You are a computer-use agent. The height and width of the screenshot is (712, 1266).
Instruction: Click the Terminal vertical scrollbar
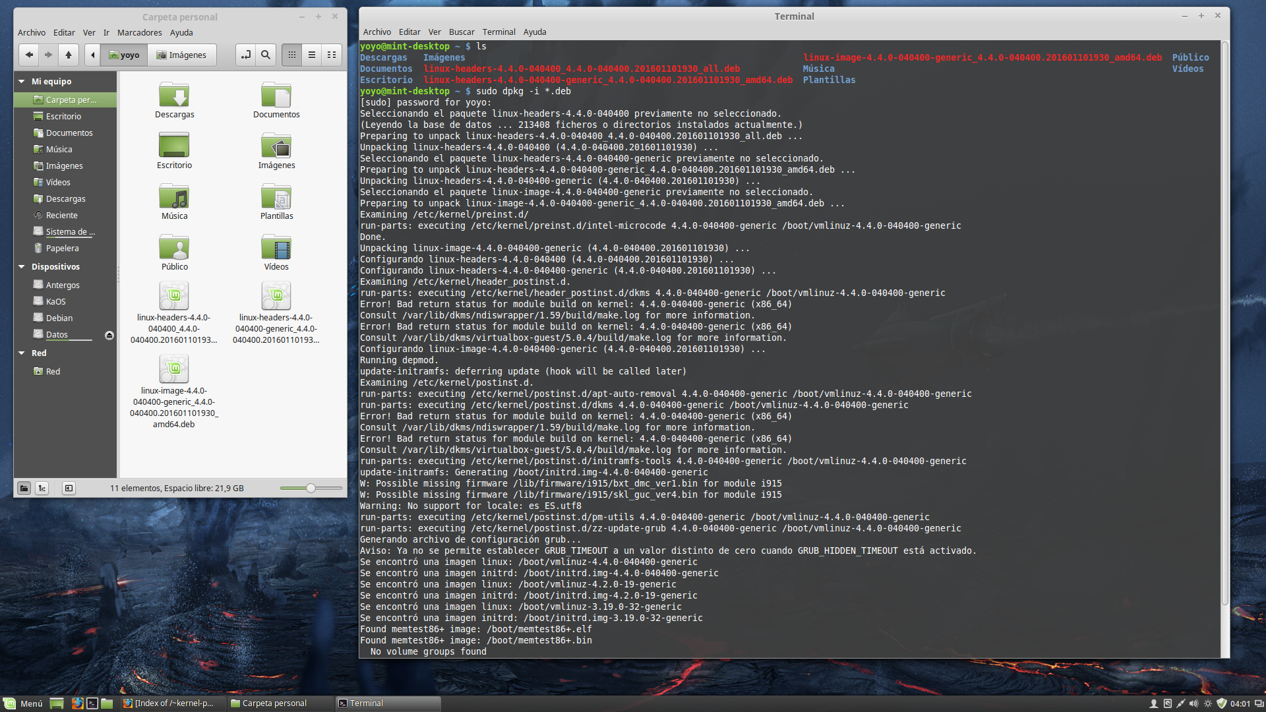1225,323
